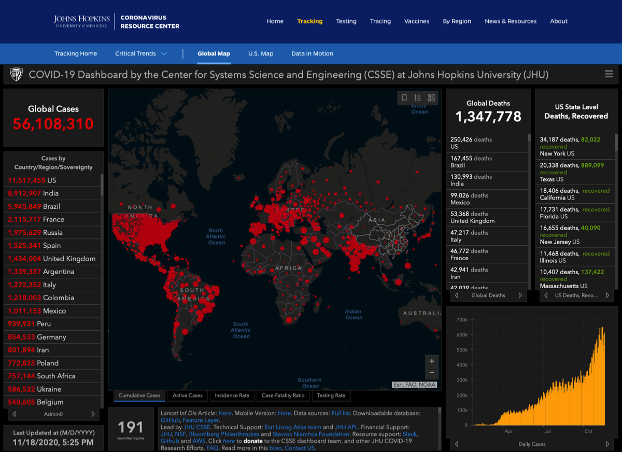Go to next page of Admin0 list
This screenshot has height=452, width=622.
(x=93, y=414)
